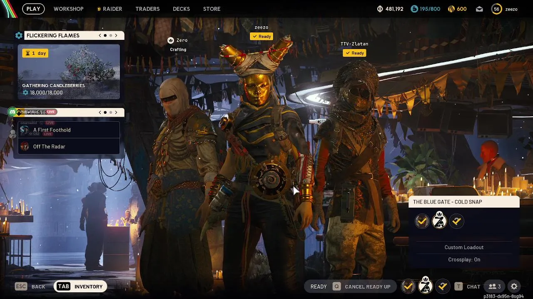Go to next Flickering Flames page
Image resolution: width=533 pixels, height=299 pixels.
coord(116,36)
